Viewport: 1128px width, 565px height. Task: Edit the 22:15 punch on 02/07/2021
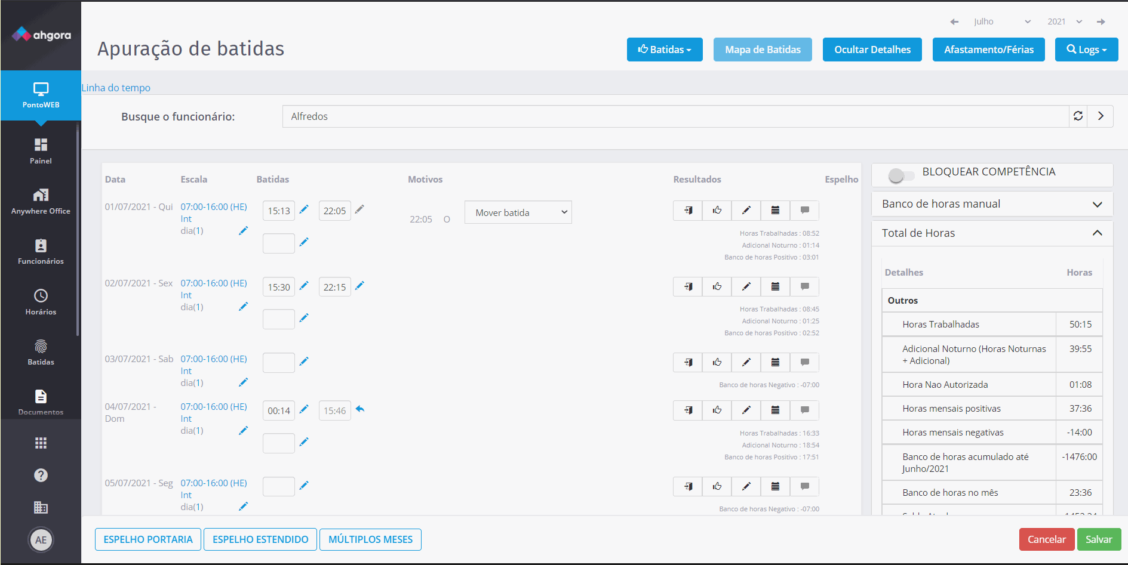359,285
